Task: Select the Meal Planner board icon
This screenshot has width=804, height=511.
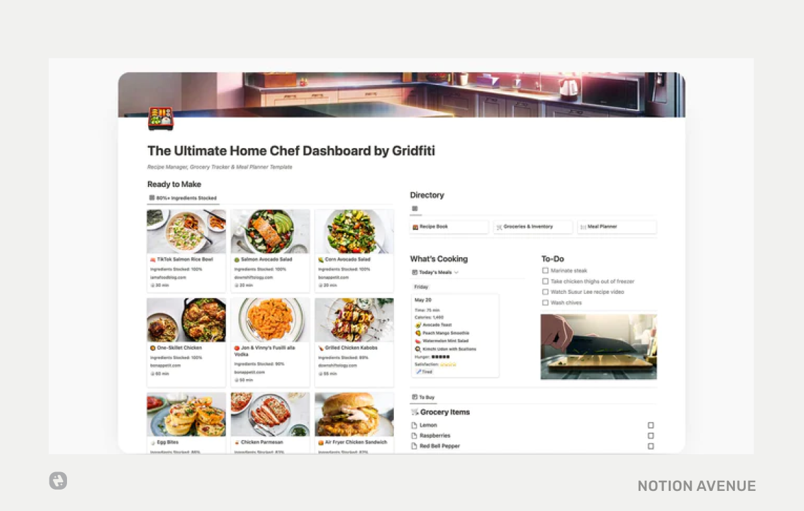Action: tap(585, 227)
